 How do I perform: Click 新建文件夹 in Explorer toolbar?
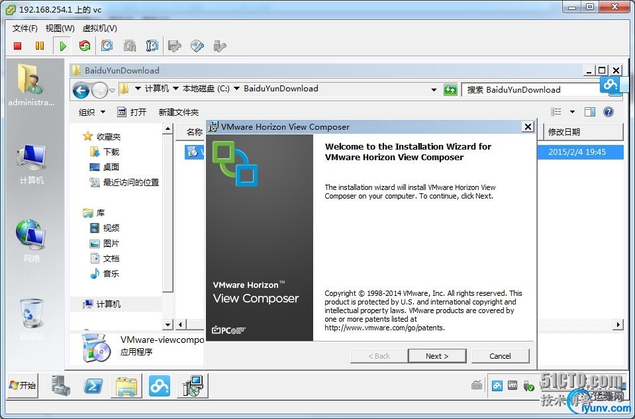point(179,112)
